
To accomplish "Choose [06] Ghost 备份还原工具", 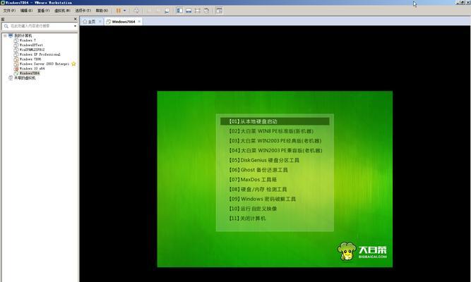I will click(x=258, y=170).
